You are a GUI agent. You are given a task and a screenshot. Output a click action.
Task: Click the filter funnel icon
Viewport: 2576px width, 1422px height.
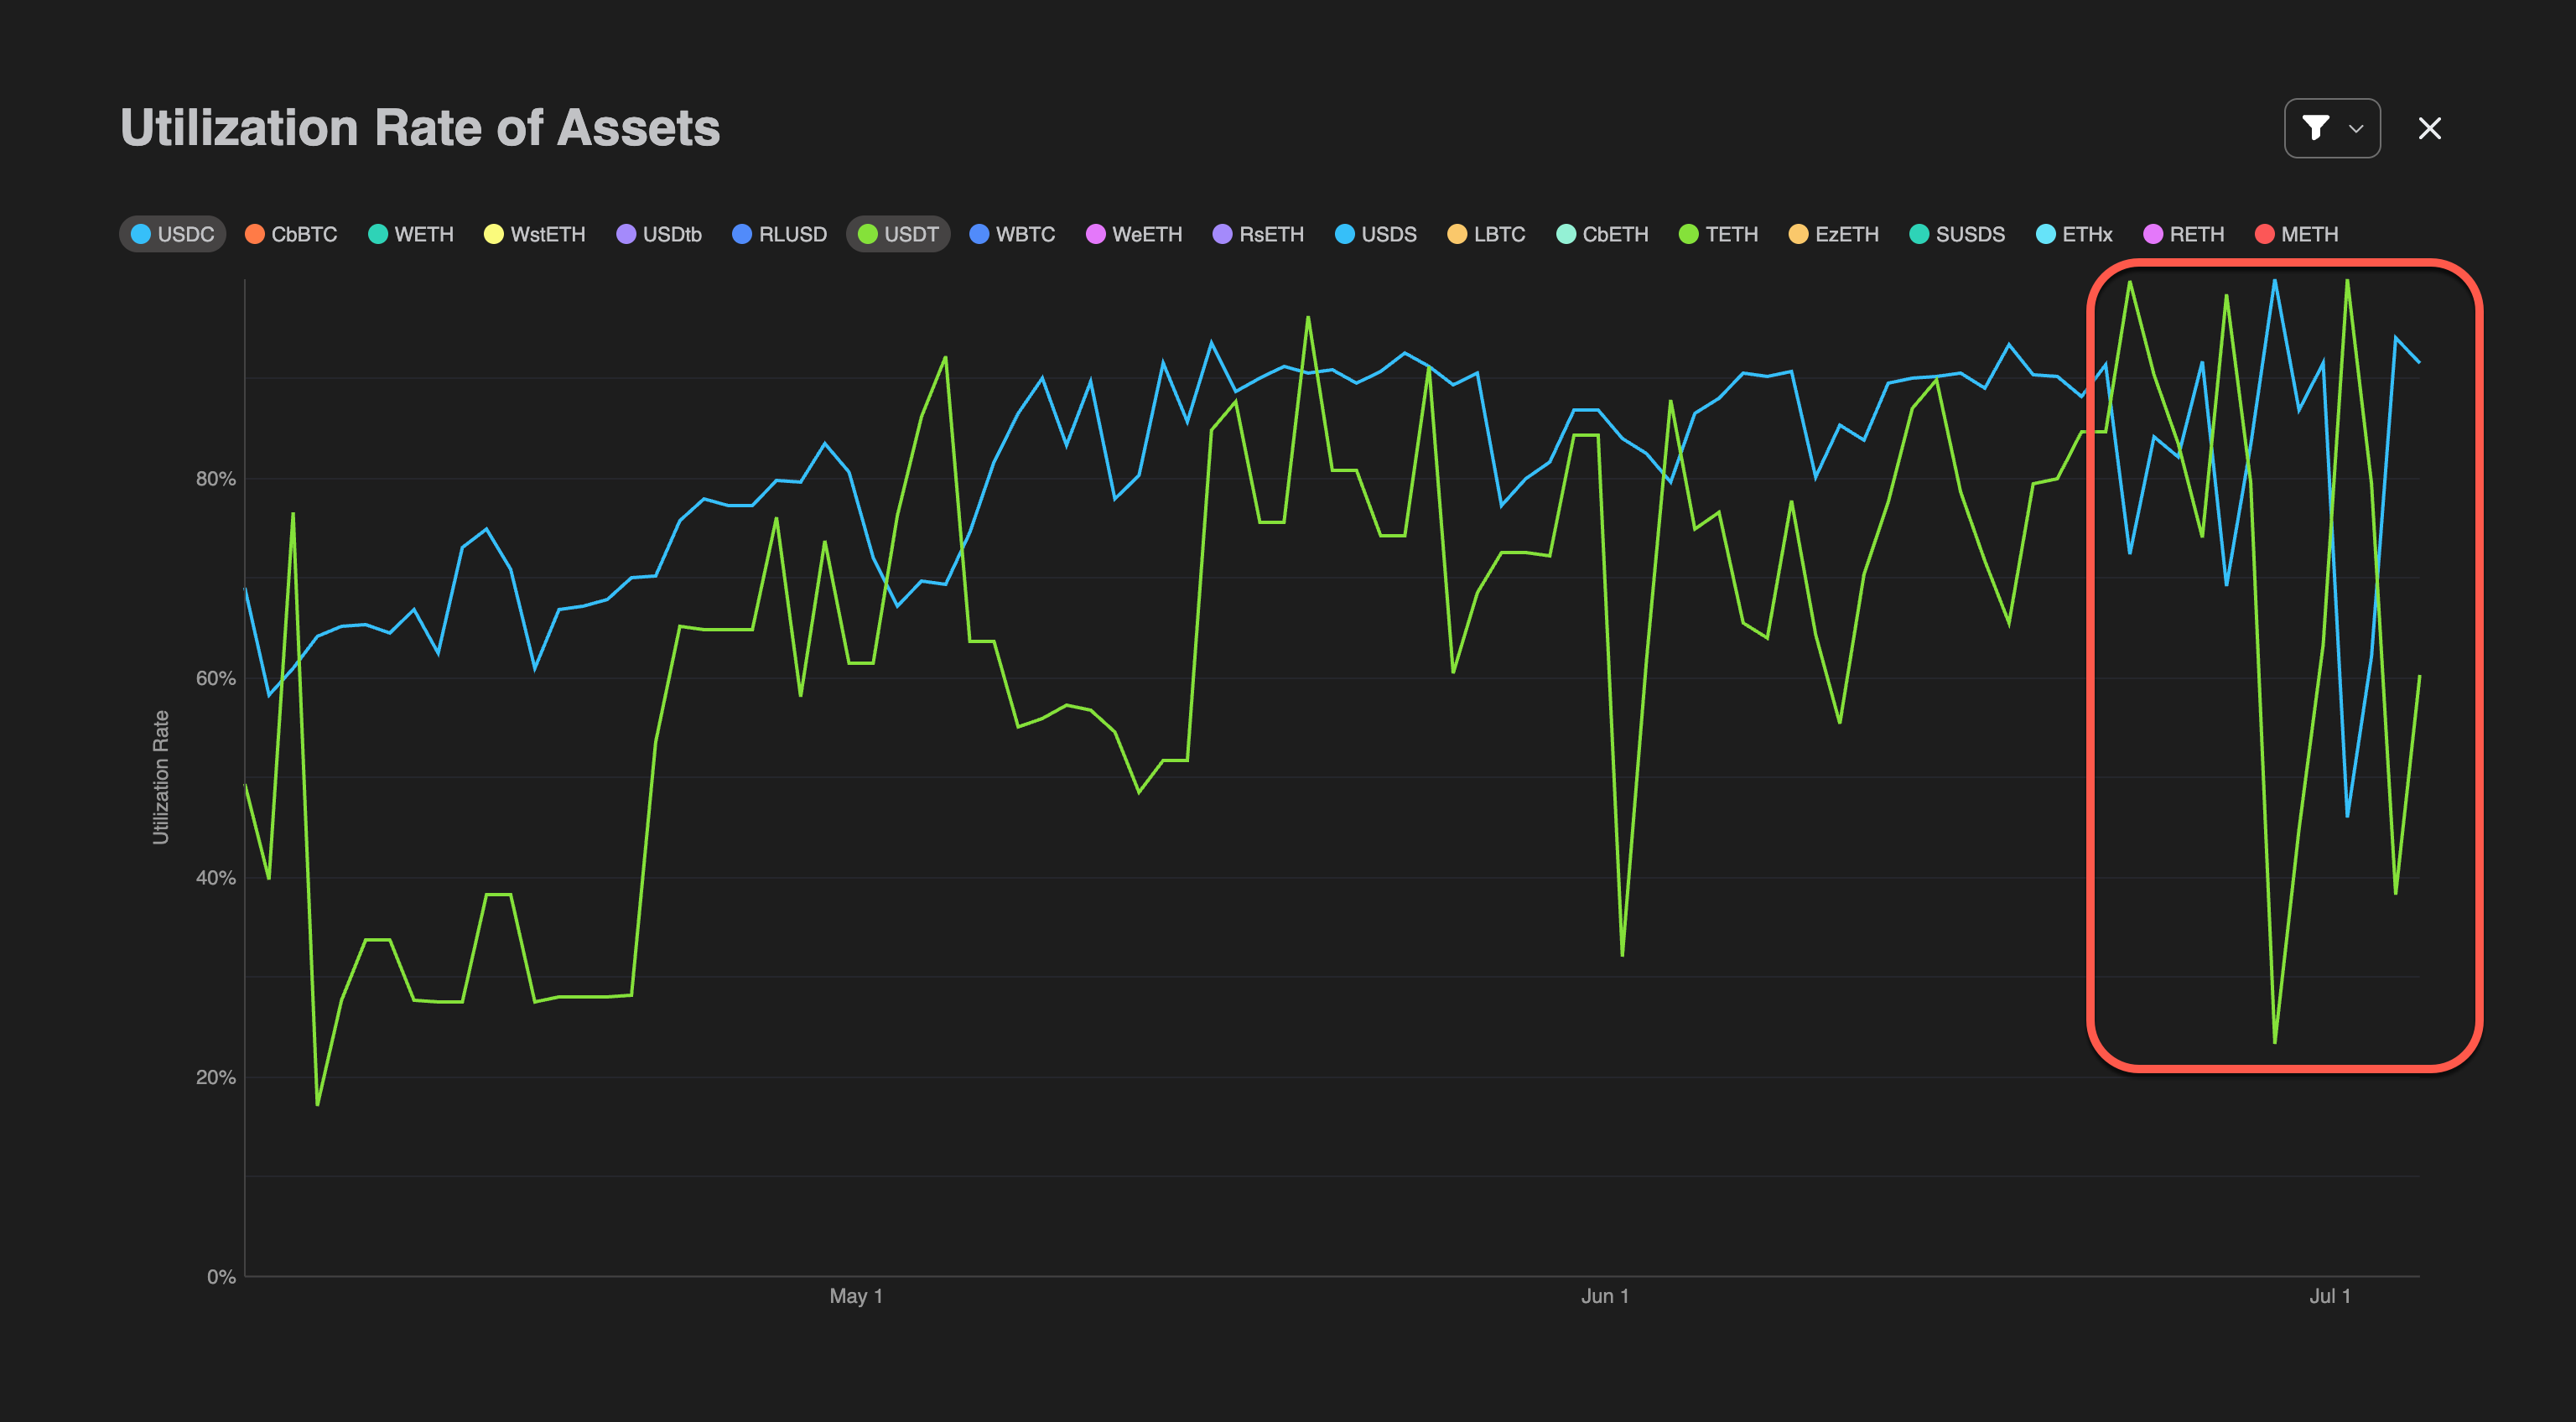(x=2315, y=128)
